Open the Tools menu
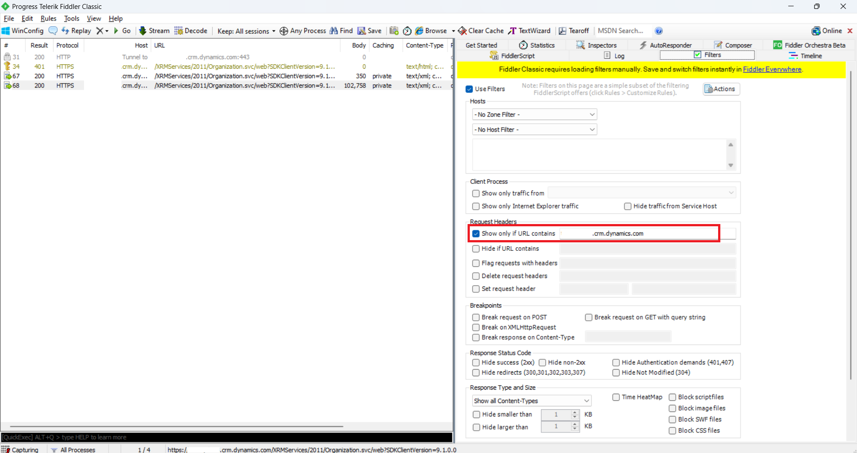 pos(71,18)
